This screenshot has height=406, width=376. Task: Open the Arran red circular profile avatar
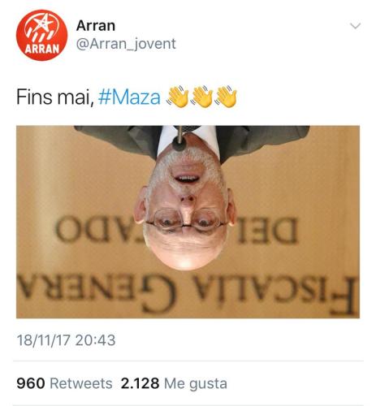click(x=41, y=35)
